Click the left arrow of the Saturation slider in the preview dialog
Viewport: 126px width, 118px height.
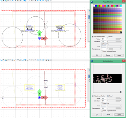point(108,101)
